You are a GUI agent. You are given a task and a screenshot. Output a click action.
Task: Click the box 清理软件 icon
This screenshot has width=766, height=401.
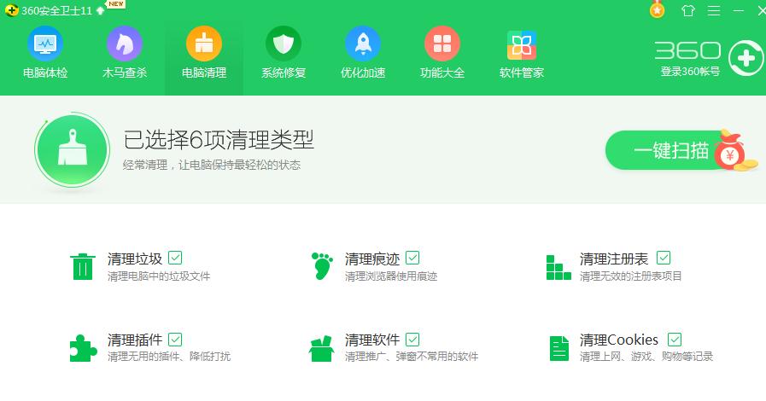coord(321,348)
